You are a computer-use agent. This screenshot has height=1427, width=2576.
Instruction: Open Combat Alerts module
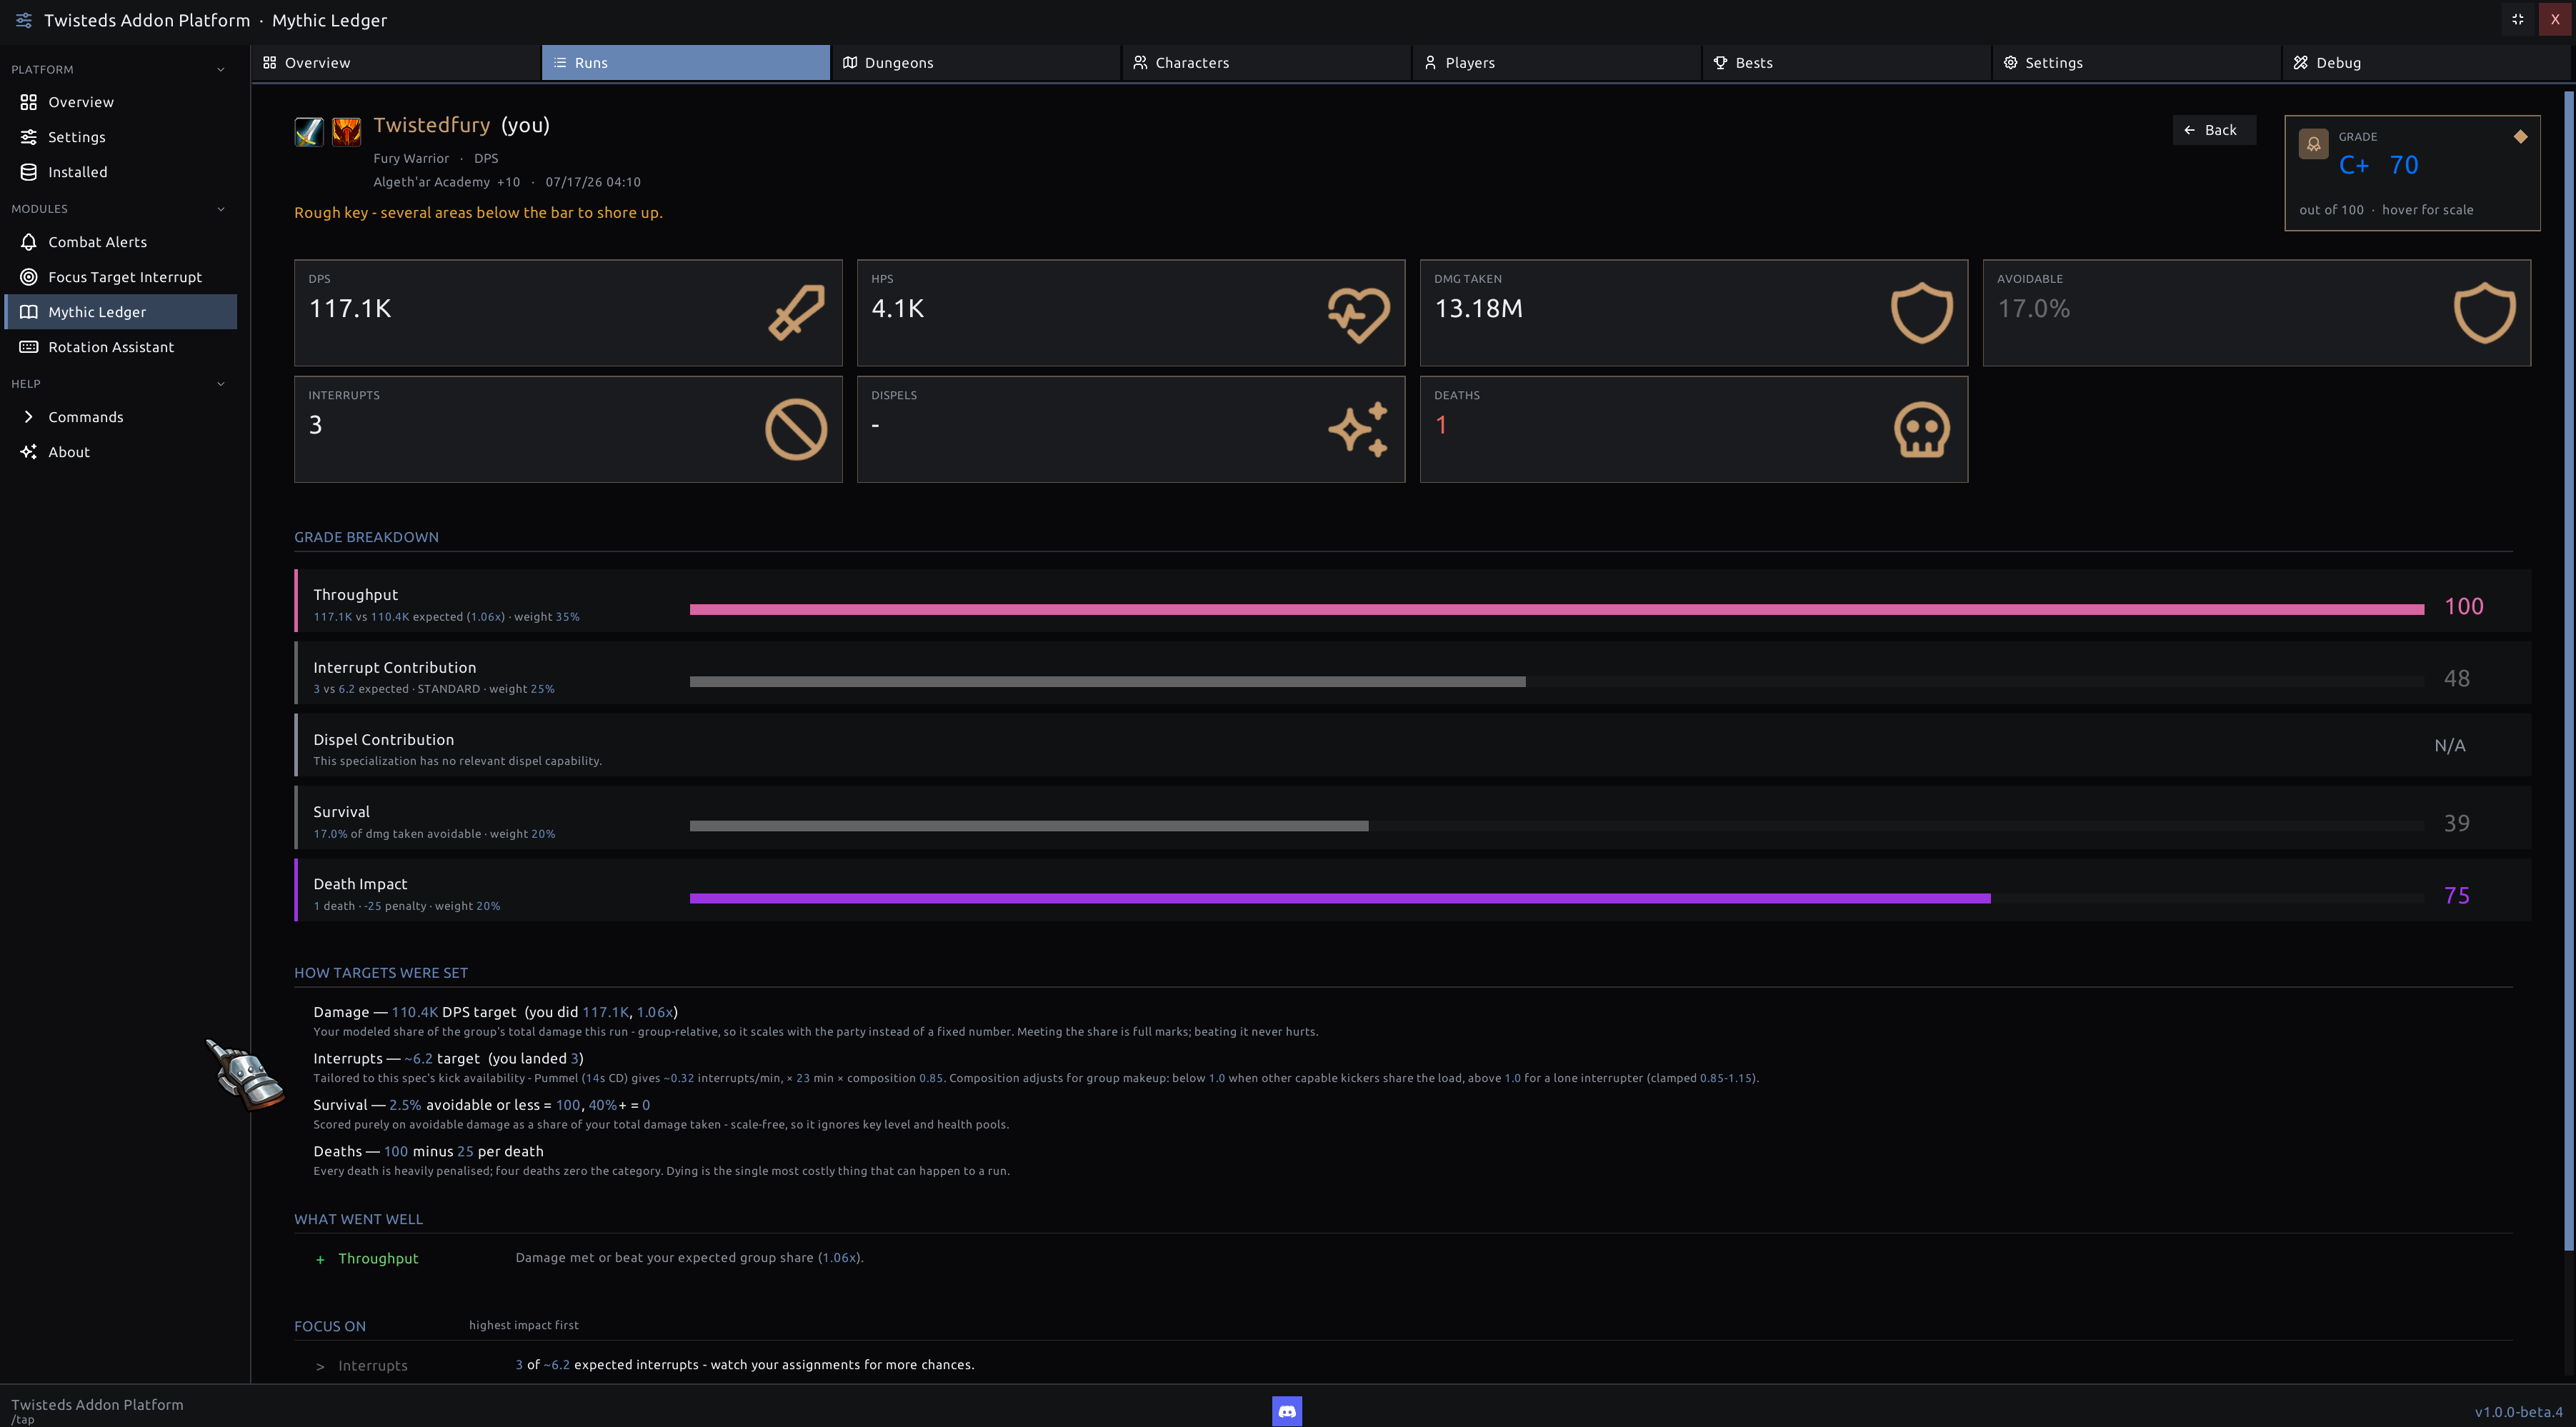click(121, 242)
